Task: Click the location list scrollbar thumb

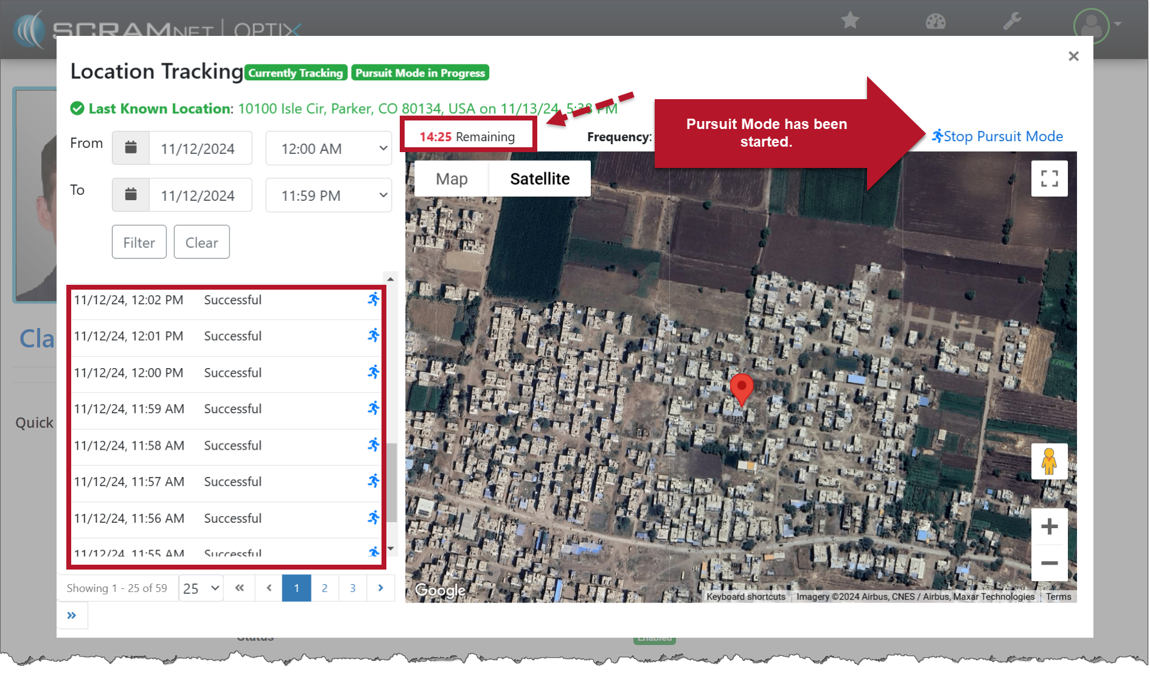Action: [x=392, y=482]
